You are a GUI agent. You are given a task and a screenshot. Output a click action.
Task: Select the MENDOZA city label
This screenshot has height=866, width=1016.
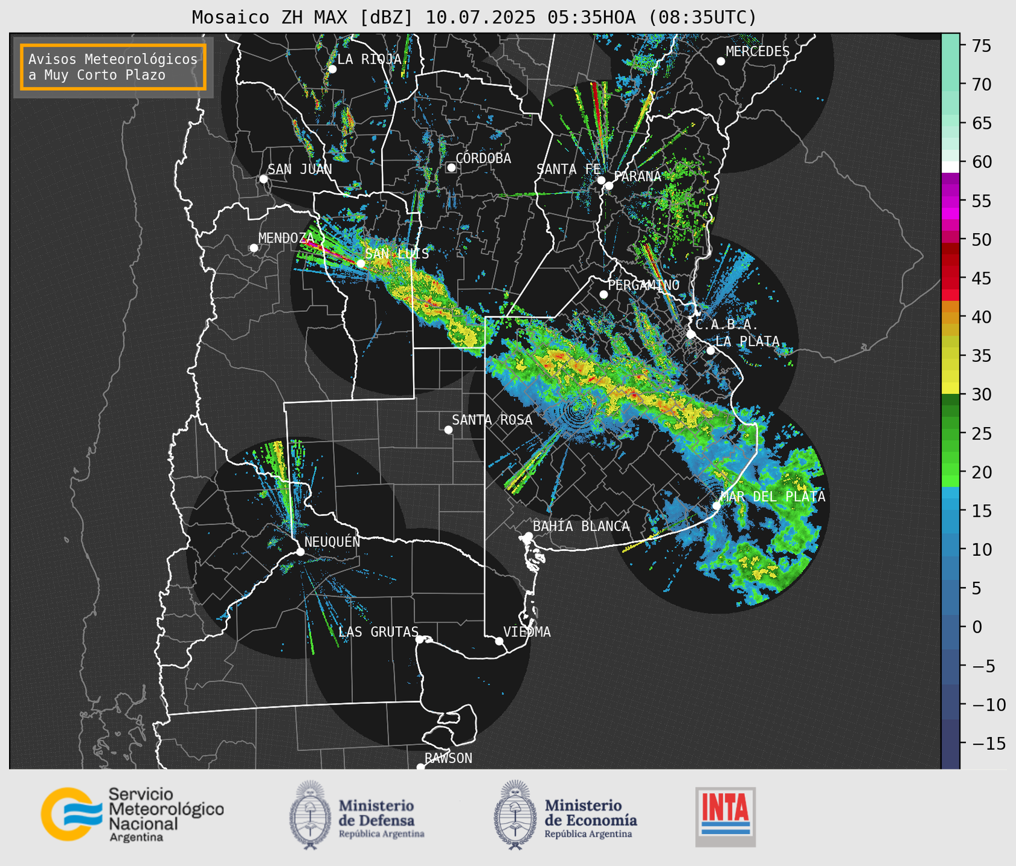(286, 238)
